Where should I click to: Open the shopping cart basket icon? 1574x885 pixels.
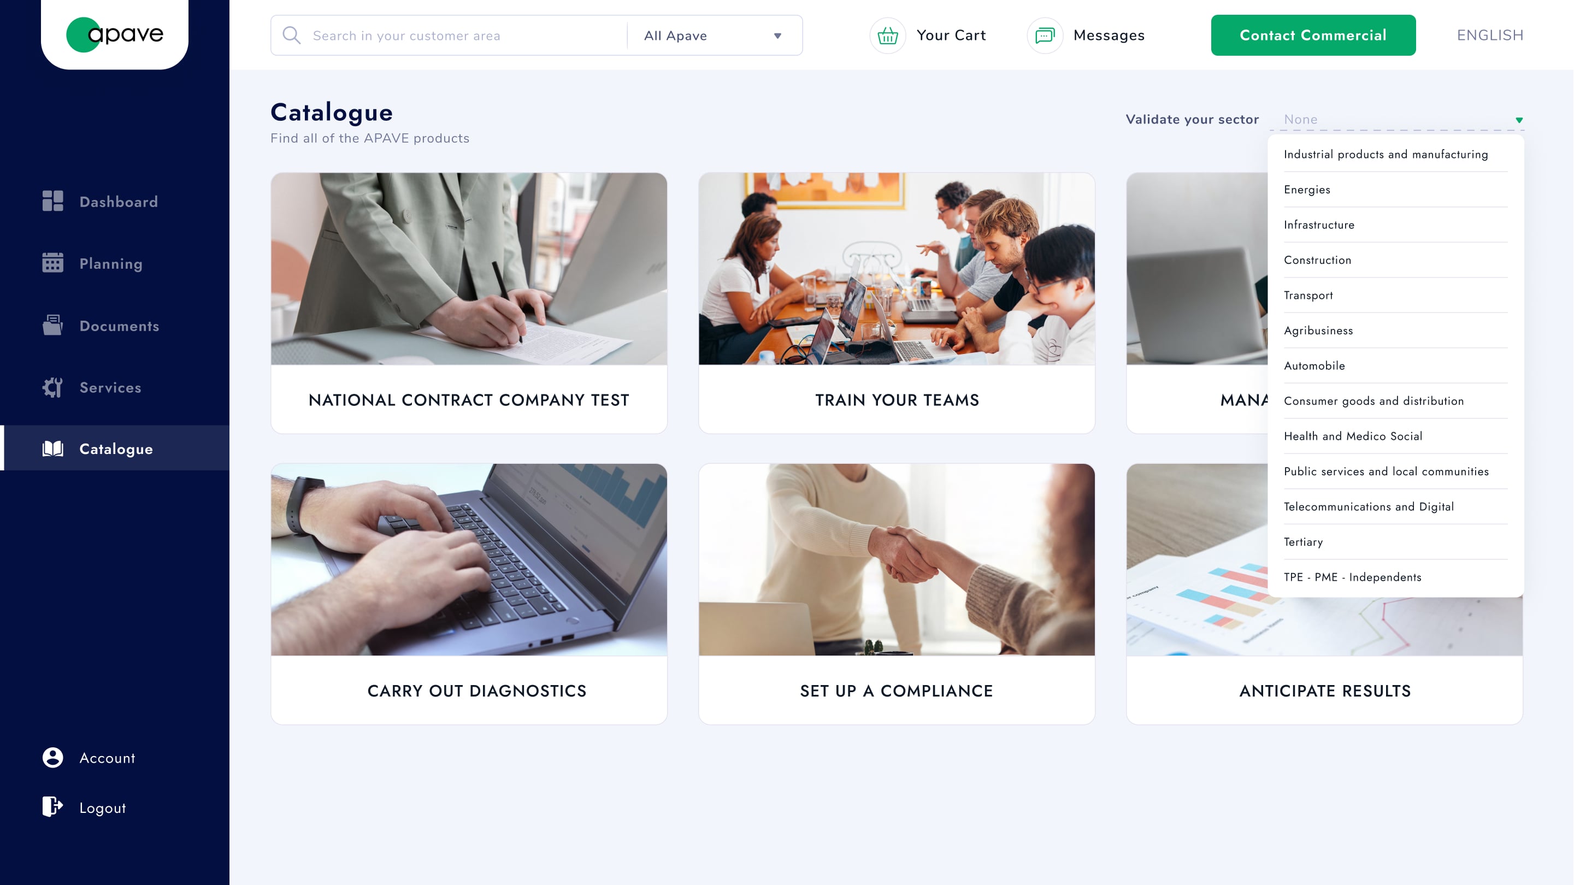coord(887,36)
